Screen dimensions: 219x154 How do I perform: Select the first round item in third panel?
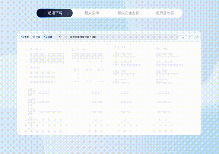(x=116, y=55)
